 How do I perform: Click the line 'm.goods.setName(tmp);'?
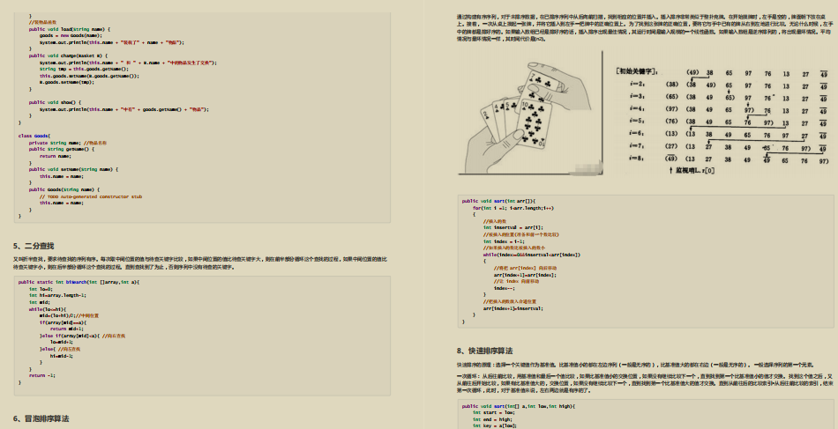(67, 82)
